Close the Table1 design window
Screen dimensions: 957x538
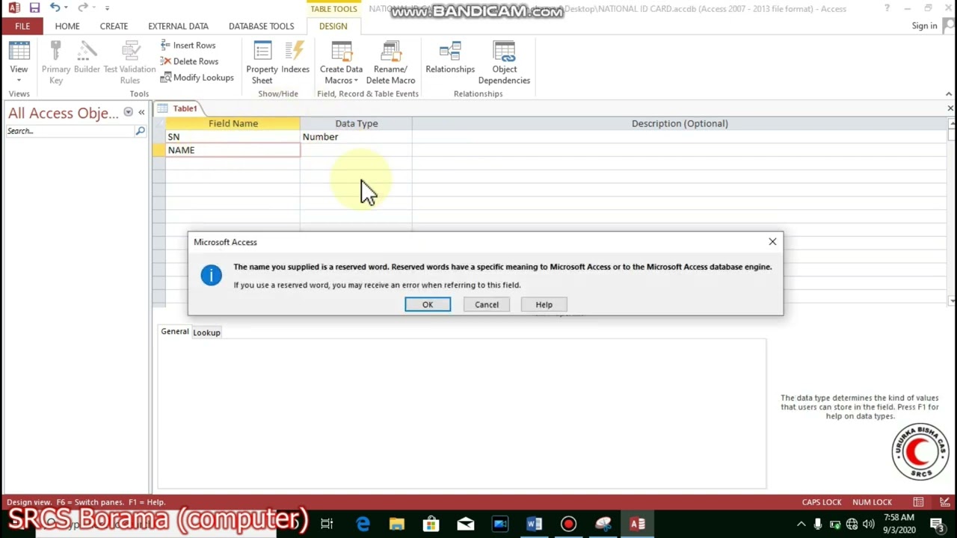[x=950, y=108]
